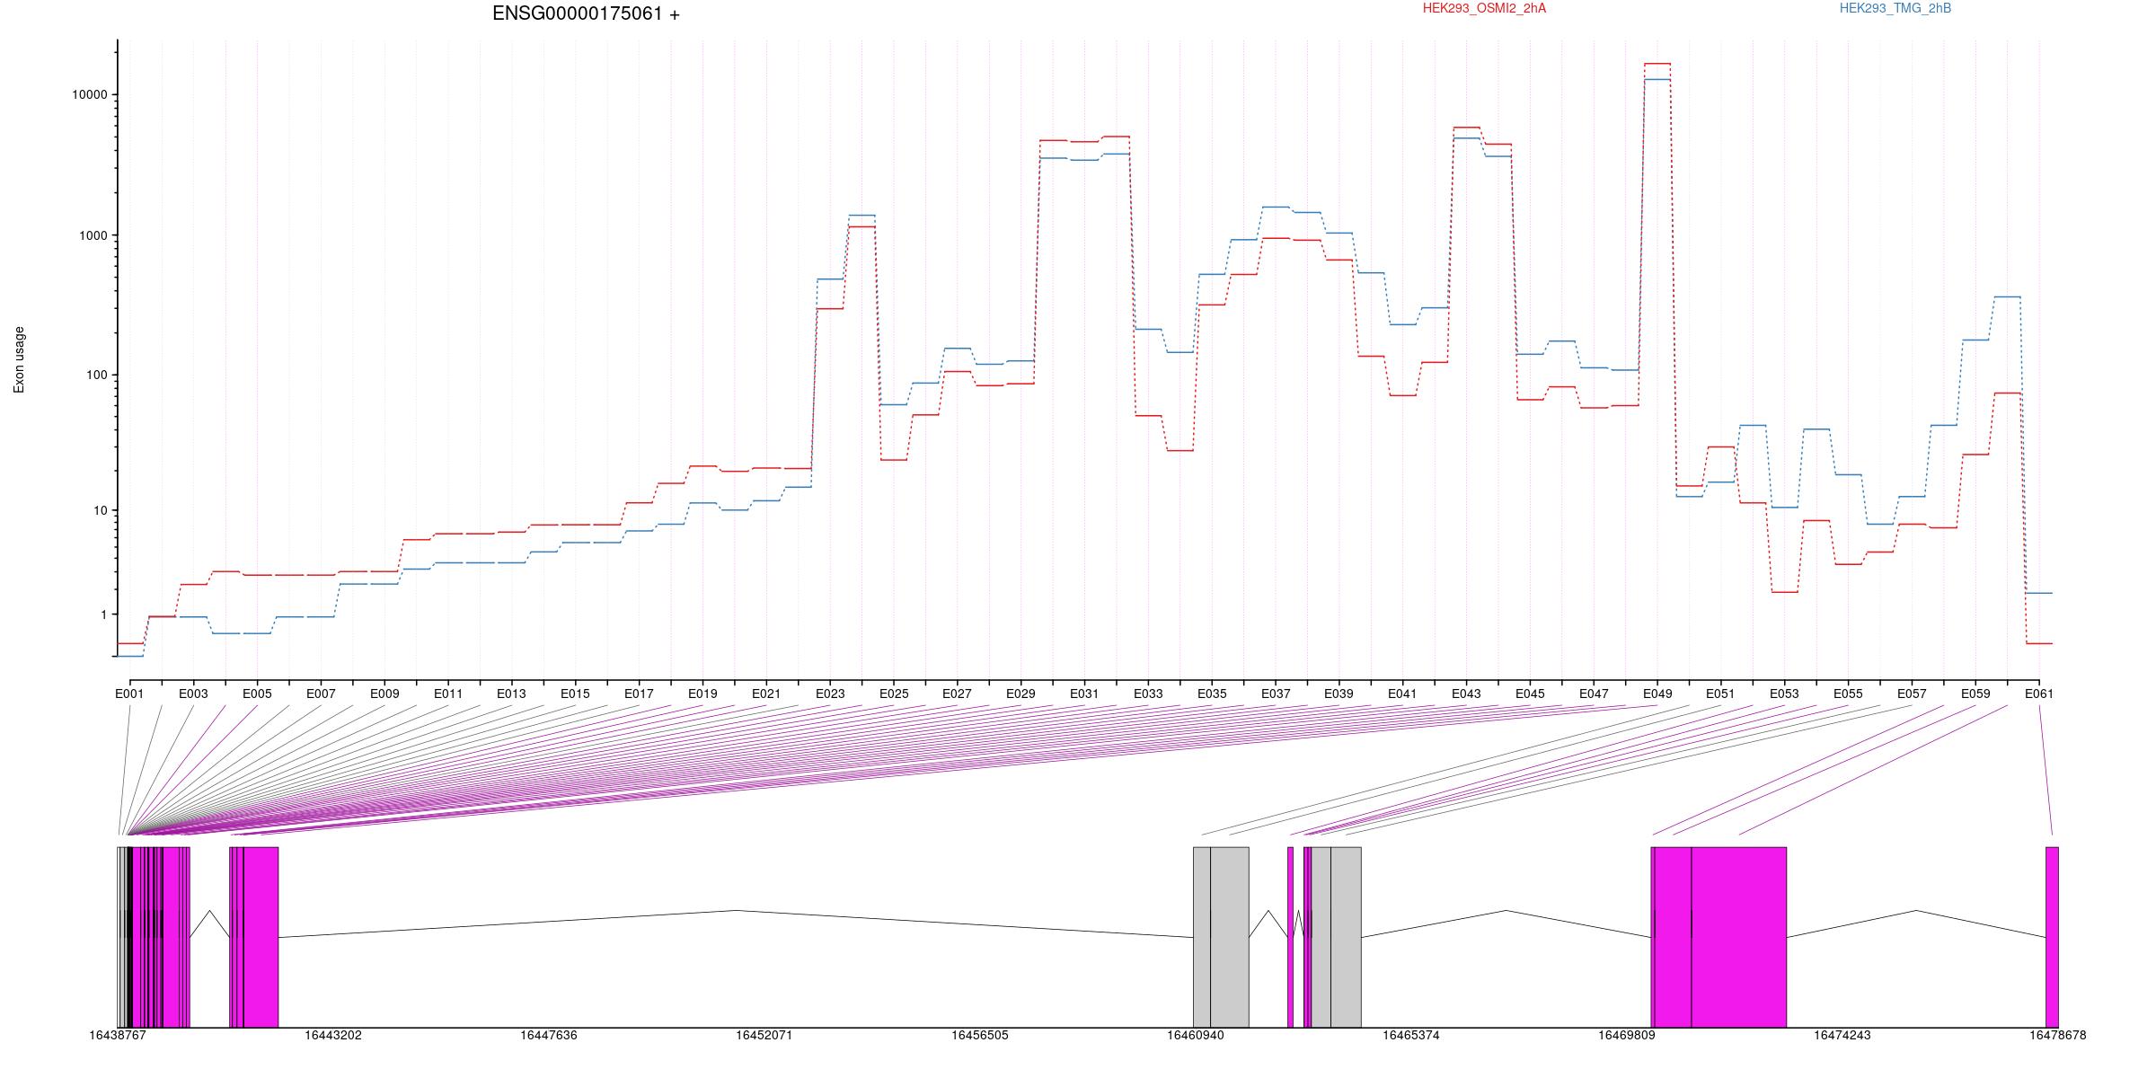The height and width of the screenshot is (1078, 2156).
Task: Click exon label E047
Action: coord(1594,694)
